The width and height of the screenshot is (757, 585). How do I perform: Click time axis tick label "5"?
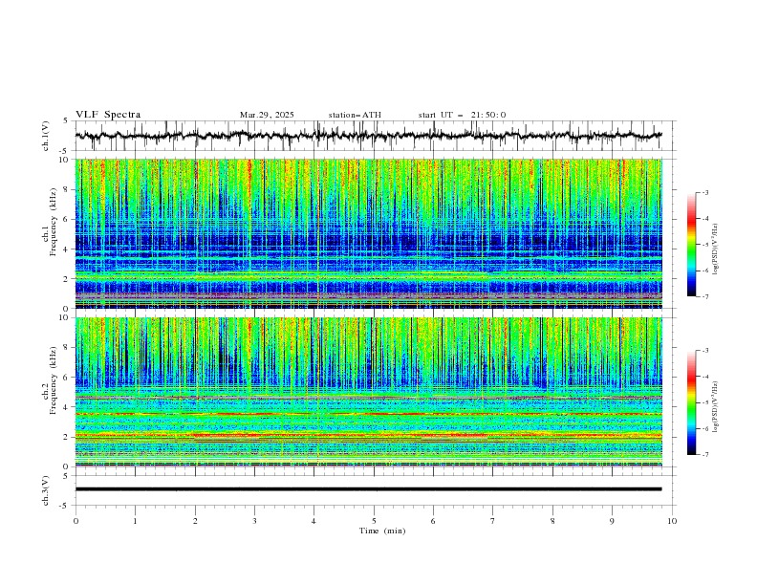[374, 521]
